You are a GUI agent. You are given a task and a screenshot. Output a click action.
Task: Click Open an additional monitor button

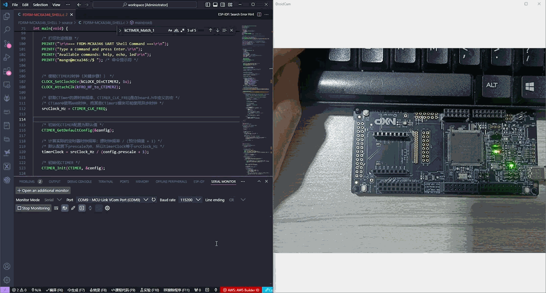43,191
